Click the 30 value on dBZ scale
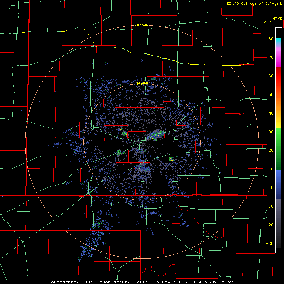284x284 pixels. [x=271, y=132]
